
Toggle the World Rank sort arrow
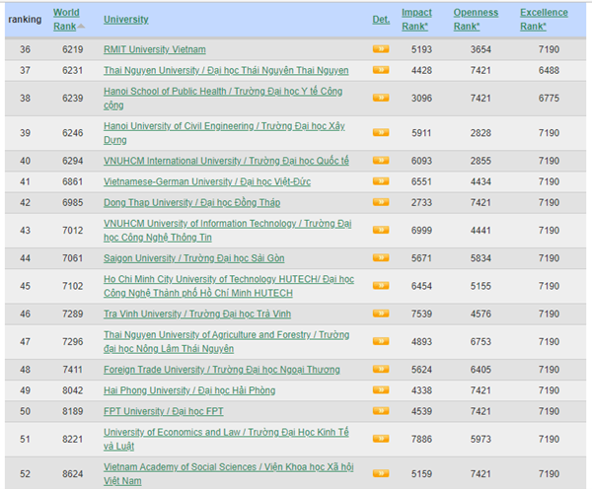[x=81, y=27]
